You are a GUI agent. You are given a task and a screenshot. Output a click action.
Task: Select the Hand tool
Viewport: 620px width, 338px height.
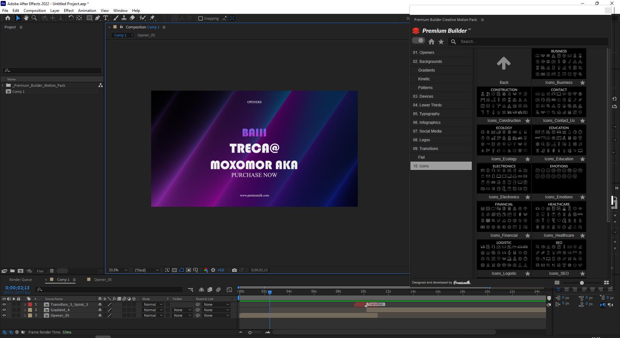[26, 18]
